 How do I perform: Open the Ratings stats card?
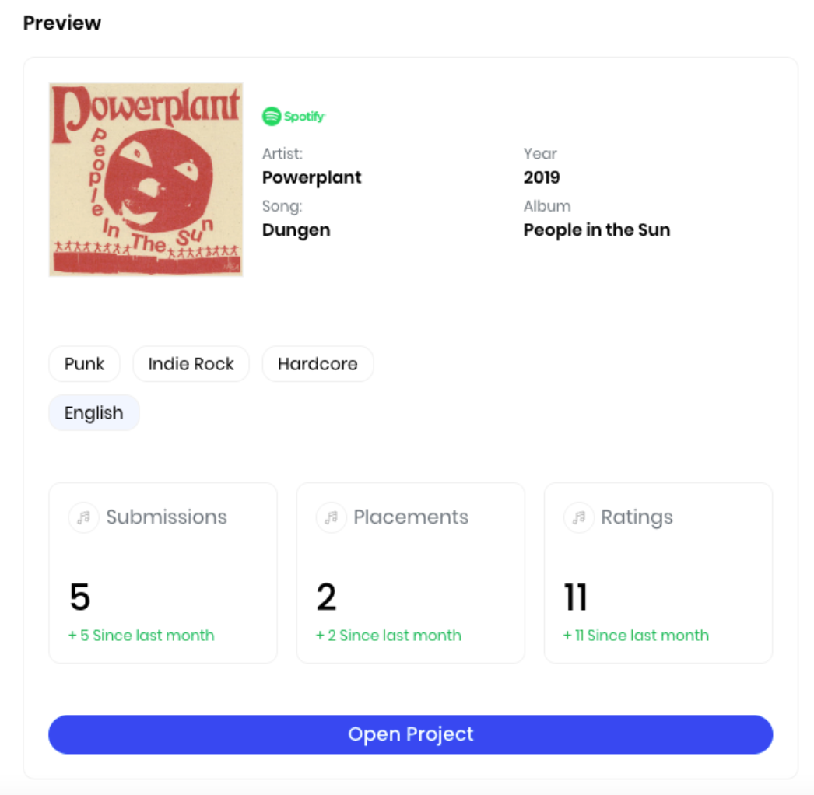click(658, 573)
